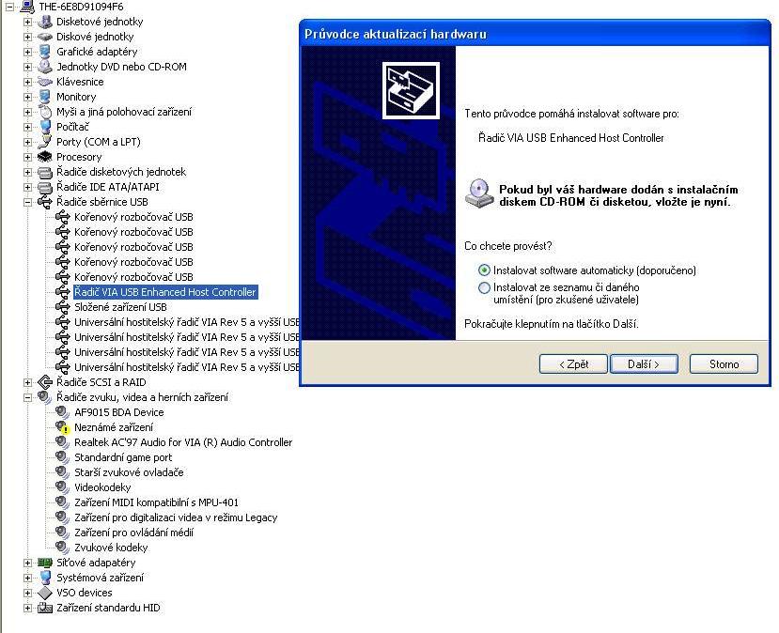779x633 pixels.
Task: Click the Systémová zařízení label
Action: [100, 578]
